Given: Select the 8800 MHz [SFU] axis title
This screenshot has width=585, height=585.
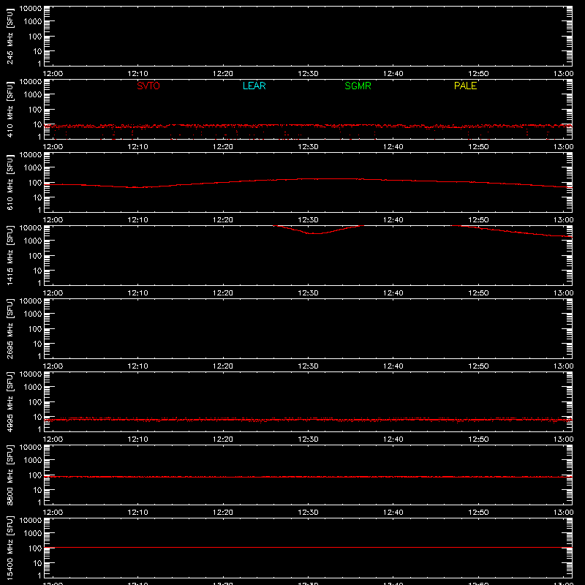Looking at the screenshot, I should pyautogui.click(x=10, y=475).
